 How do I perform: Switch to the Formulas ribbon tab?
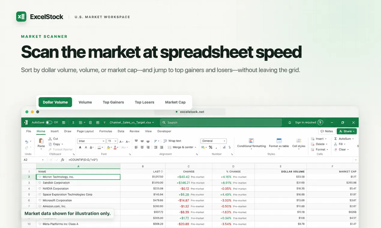click(x=106, y=131)
